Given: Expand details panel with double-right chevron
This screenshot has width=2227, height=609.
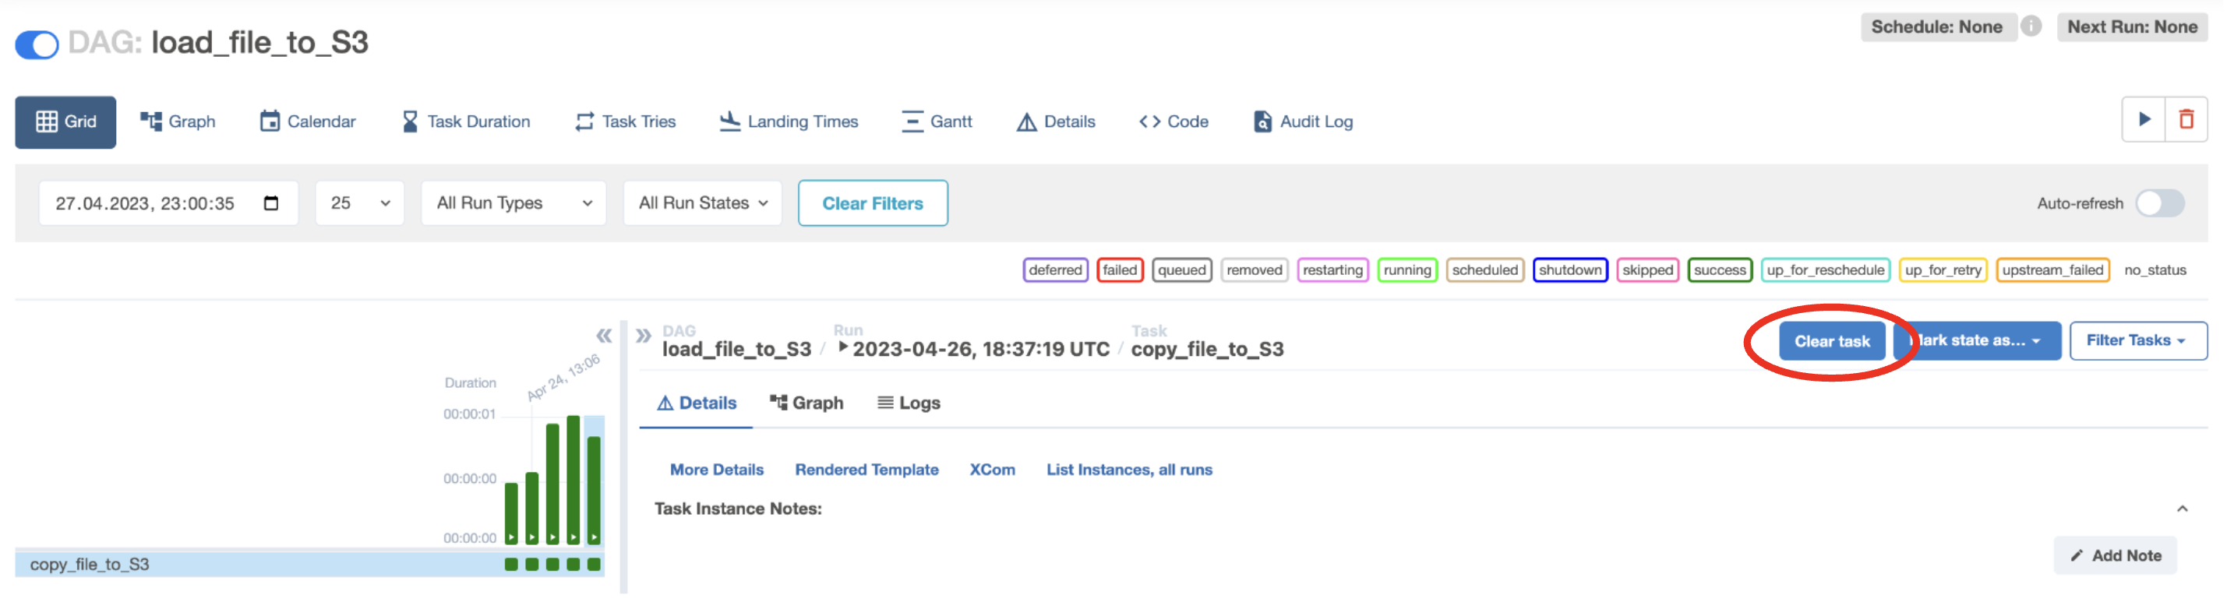Looking at the screenshot, I should coord(643,335).
